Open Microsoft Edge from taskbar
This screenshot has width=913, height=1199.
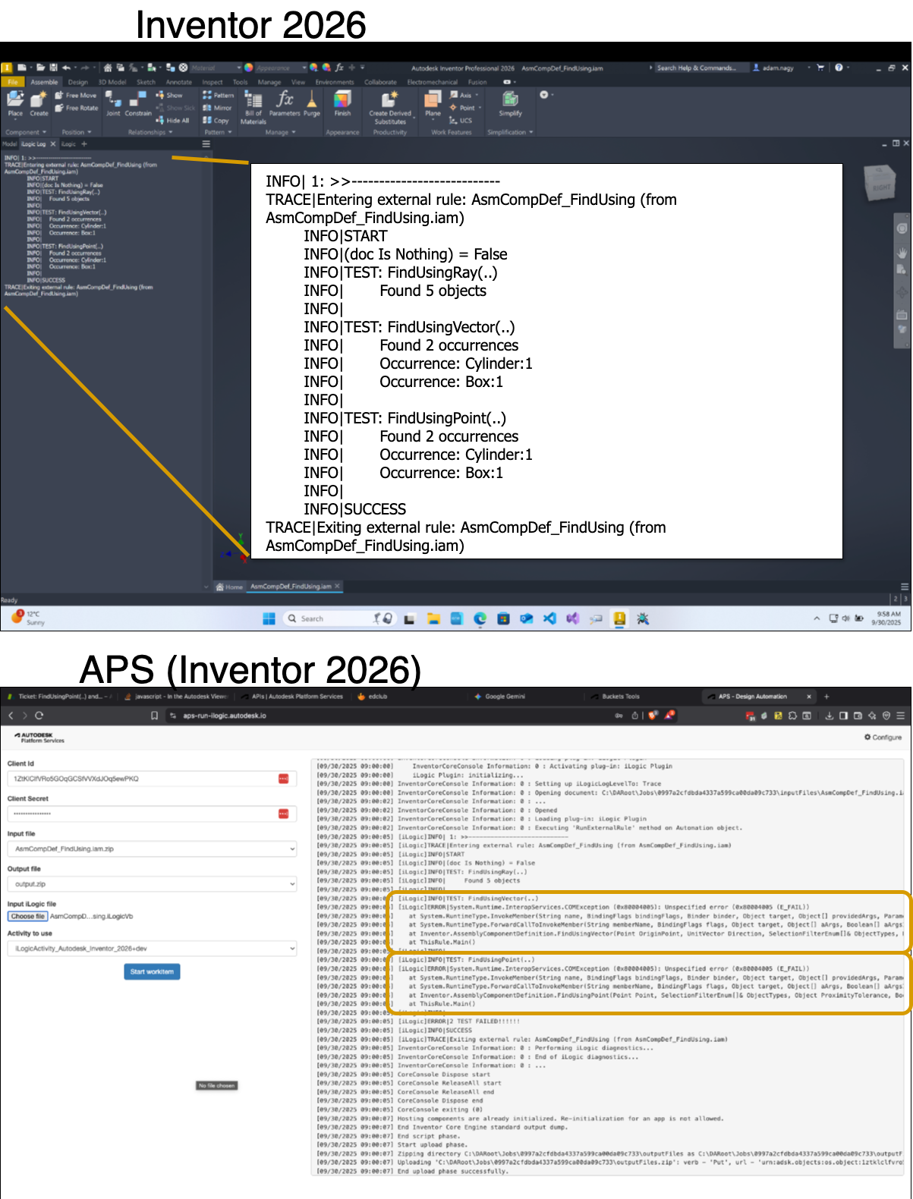coord(480,618)
